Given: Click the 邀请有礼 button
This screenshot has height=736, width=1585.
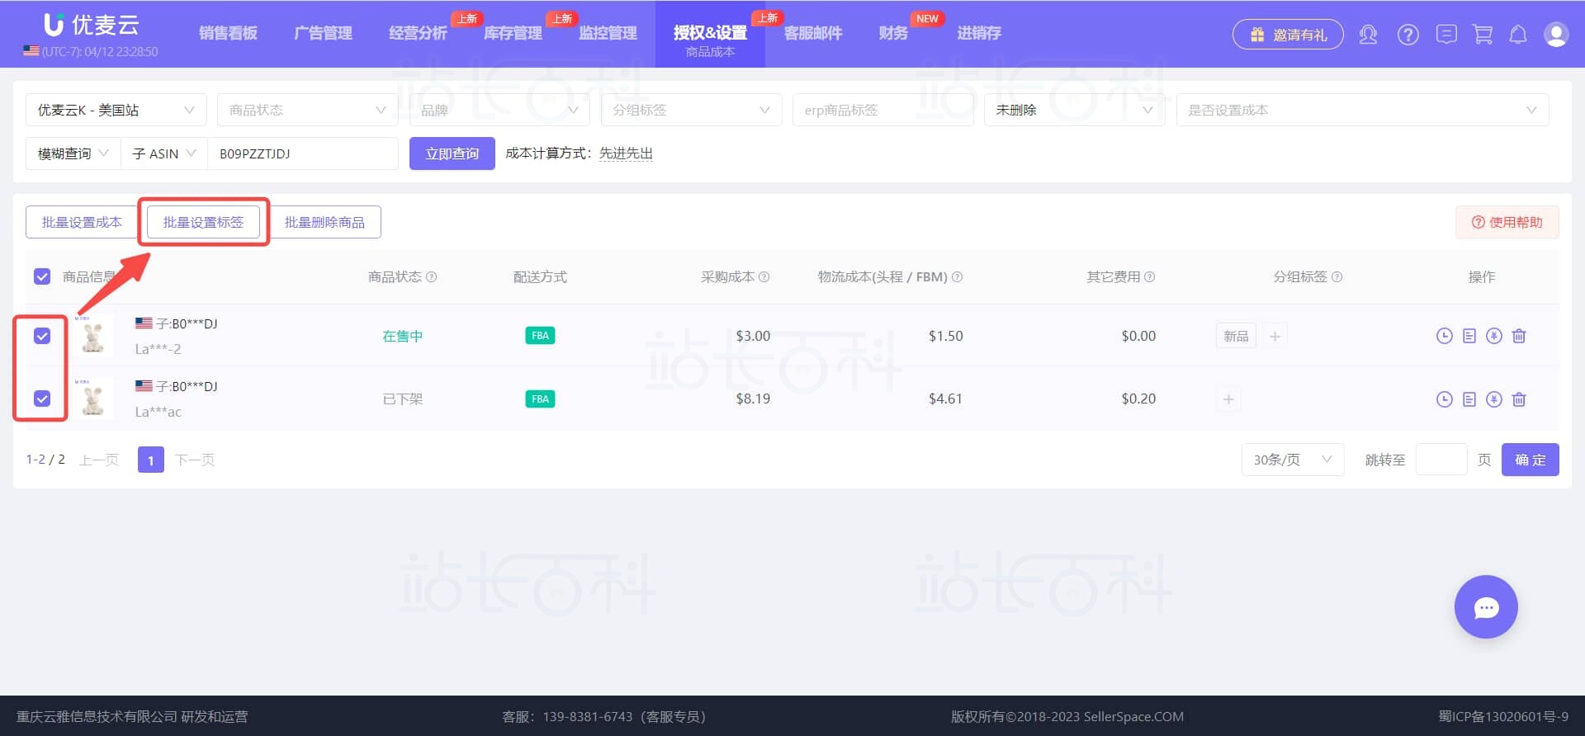Looking at the screenshot, I should pos(1288,35).
